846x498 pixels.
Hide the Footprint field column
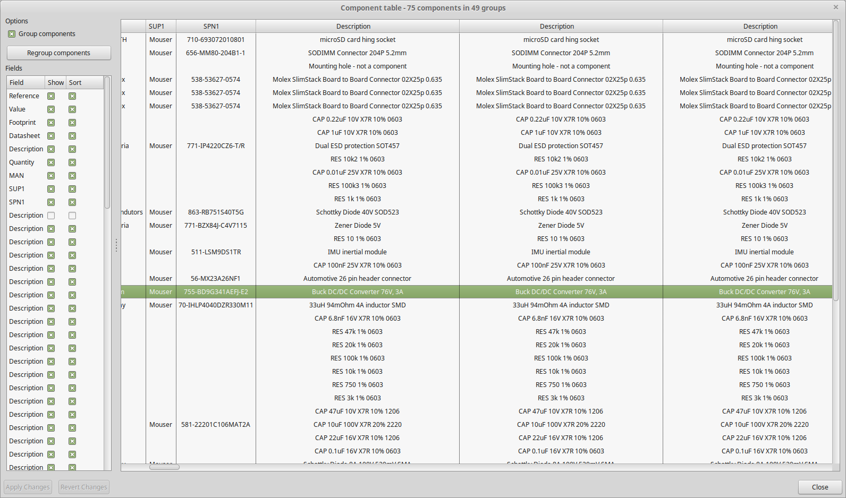click(x=51, y=123)
